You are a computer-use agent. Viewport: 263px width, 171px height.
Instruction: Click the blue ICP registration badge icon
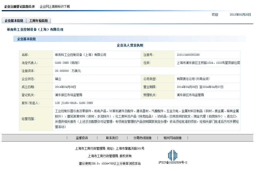(x=173, y=155)
